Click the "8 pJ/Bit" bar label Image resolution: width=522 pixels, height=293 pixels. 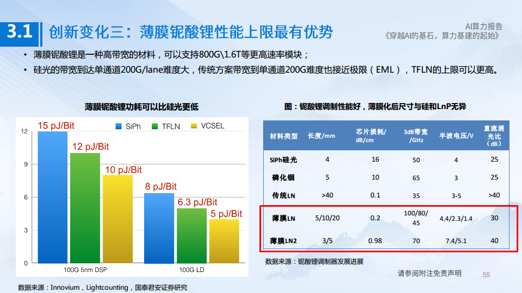tap(161, 186)
